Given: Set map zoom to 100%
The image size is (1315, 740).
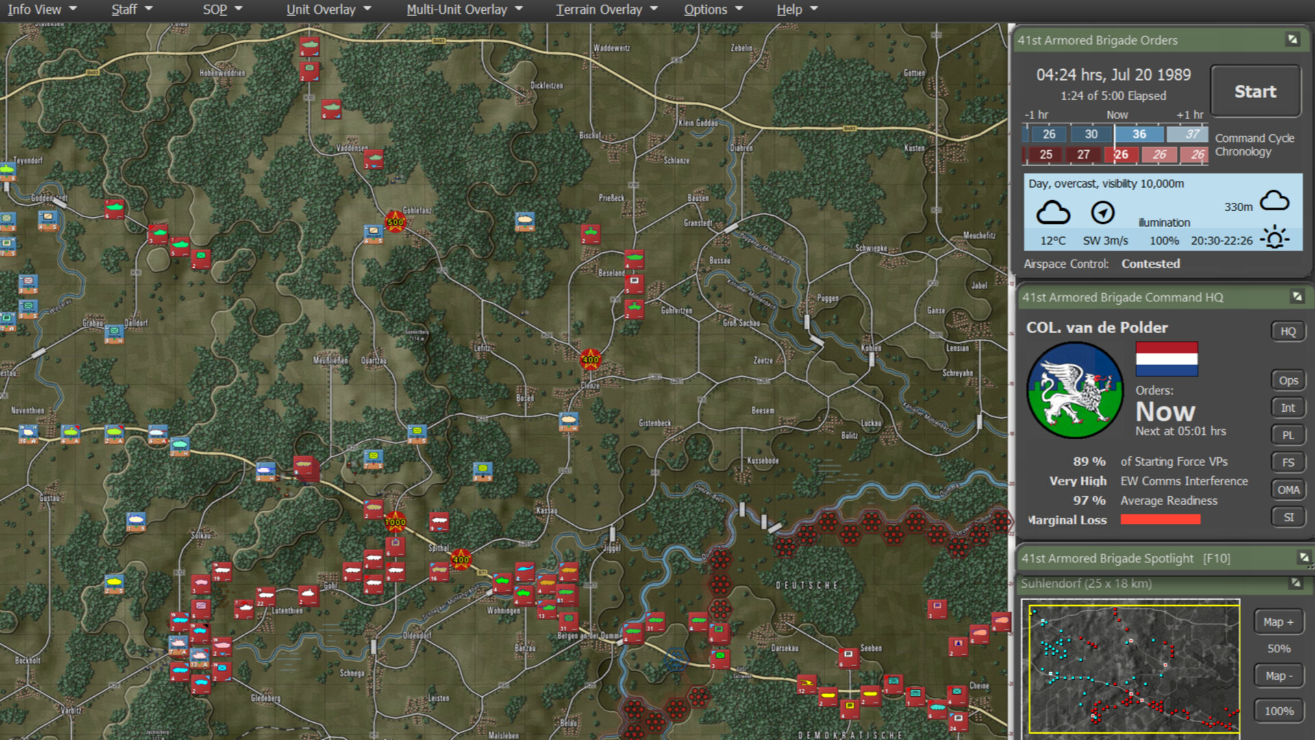Looking at the screenshot, I should click(x=1278, y=711).
